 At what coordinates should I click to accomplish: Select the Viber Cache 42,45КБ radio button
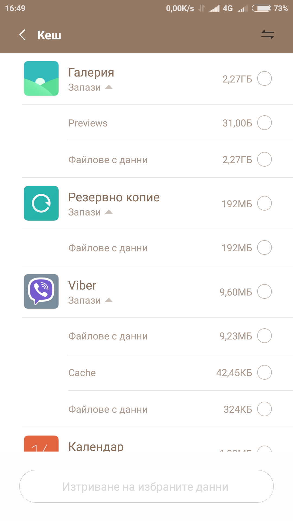[x=265, y=372]
